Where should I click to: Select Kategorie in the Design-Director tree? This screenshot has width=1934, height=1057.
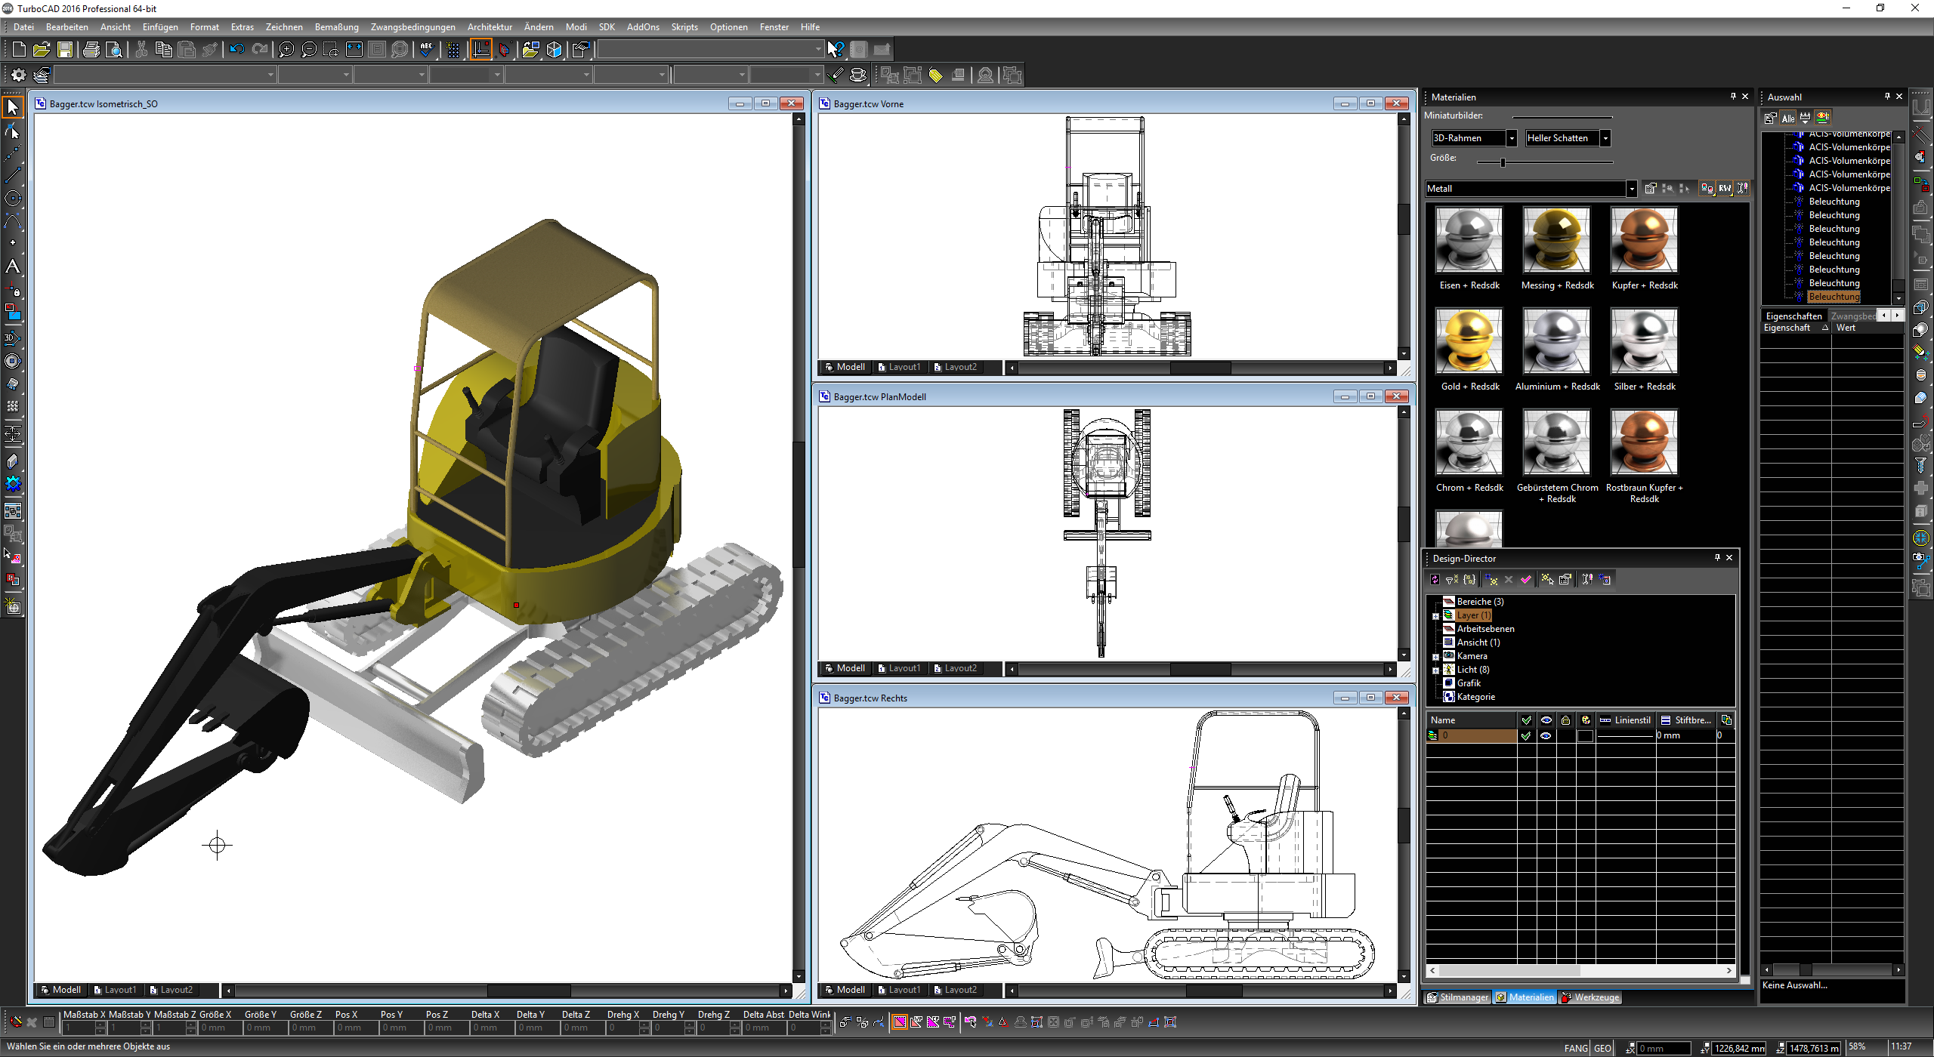pyautogui.click(x=1475, y=696)
